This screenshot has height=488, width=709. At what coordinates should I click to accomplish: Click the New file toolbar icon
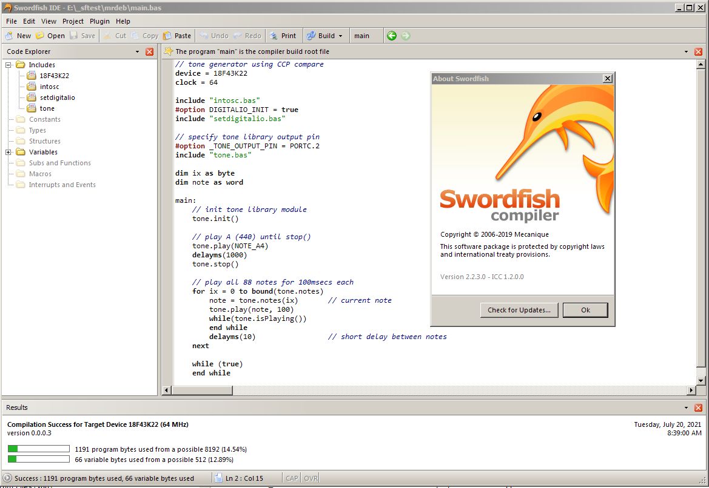[x=10, y=36]
